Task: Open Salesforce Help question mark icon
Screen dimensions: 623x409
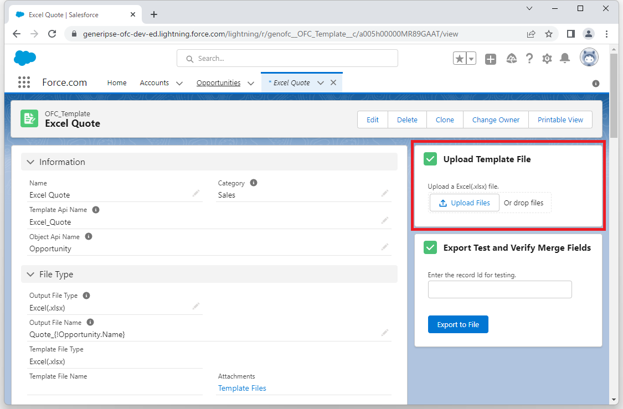Action: click(529, 58)
